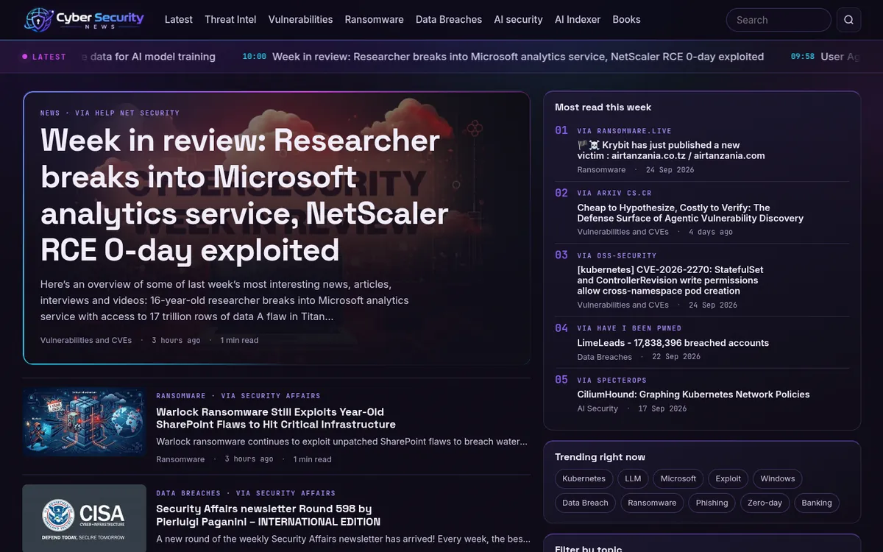Open Warlock Ransomware SharePoint article title
This screenshot has width=883, height=552.
(x=276, y=418)
